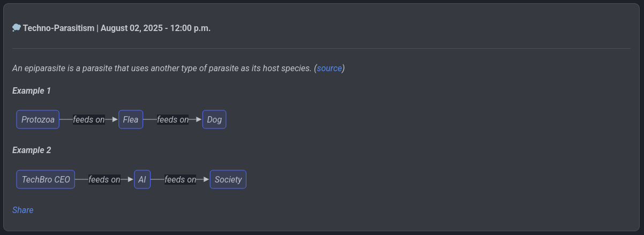Select the Protozoa node
Viewport: 644px width, 235px height.
(38, 119)
